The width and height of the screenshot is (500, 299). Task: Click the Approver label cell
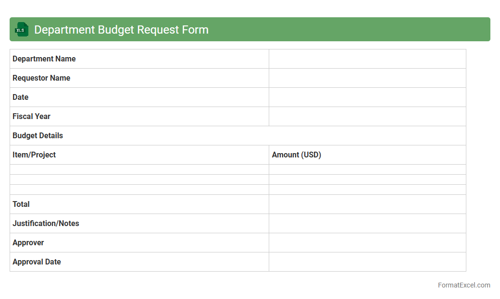pyautogui.click(x=139, y=243)
